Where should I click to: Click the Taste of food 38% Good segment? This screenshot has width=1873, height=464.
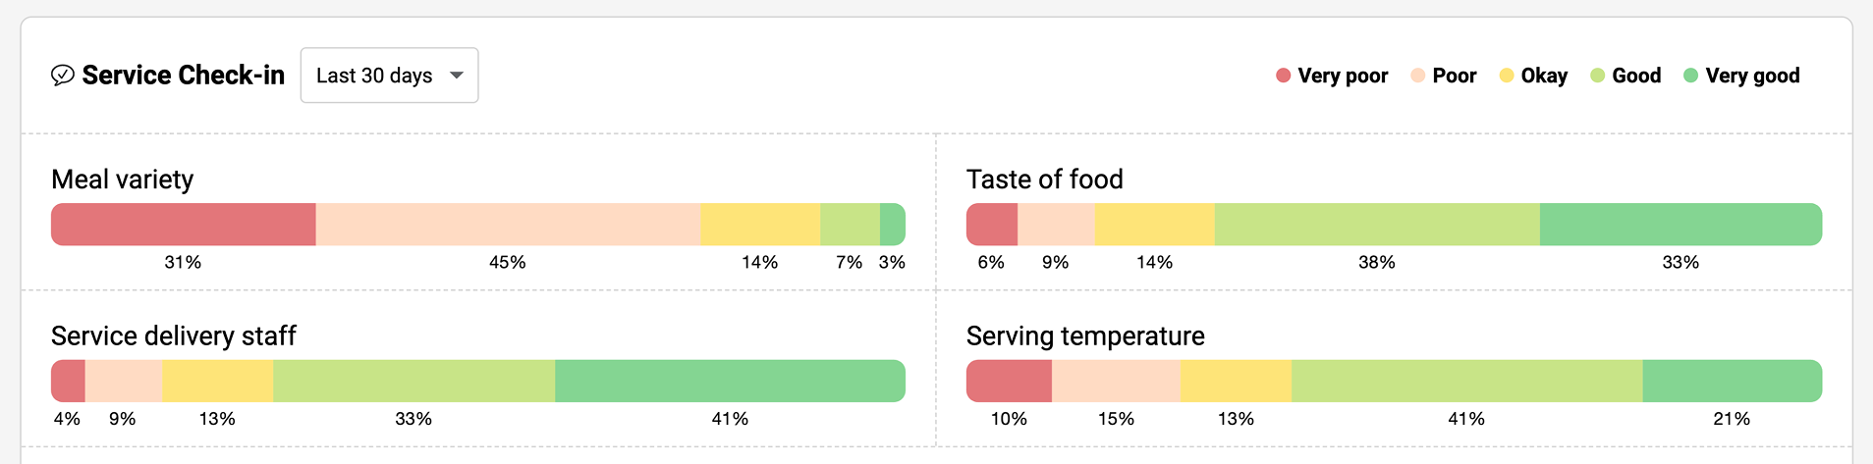click(x=1377, y=225)
